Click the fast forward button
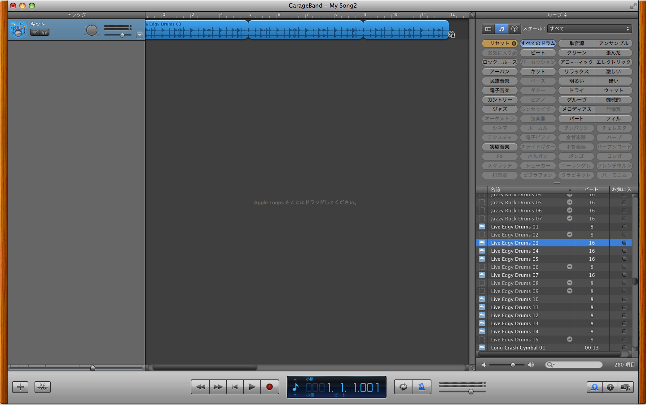 coord(218,387)
